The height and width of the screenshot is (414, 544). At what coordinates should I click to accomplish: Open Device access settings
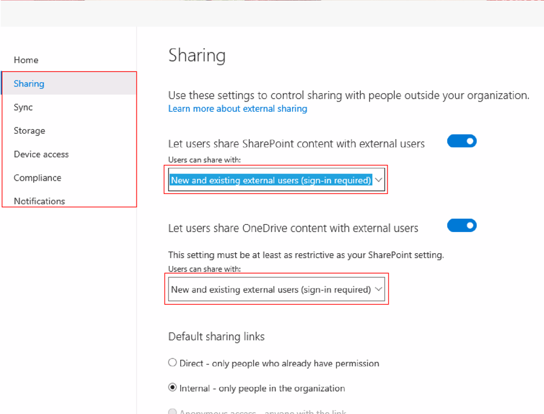coord(40,154)
